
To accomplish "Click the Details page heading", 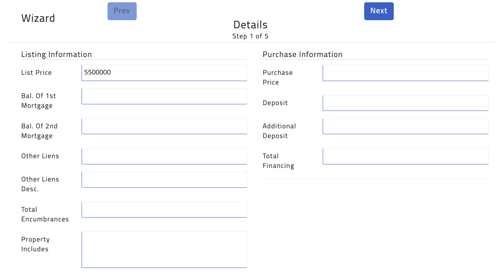I will click(x=250, y=24).
